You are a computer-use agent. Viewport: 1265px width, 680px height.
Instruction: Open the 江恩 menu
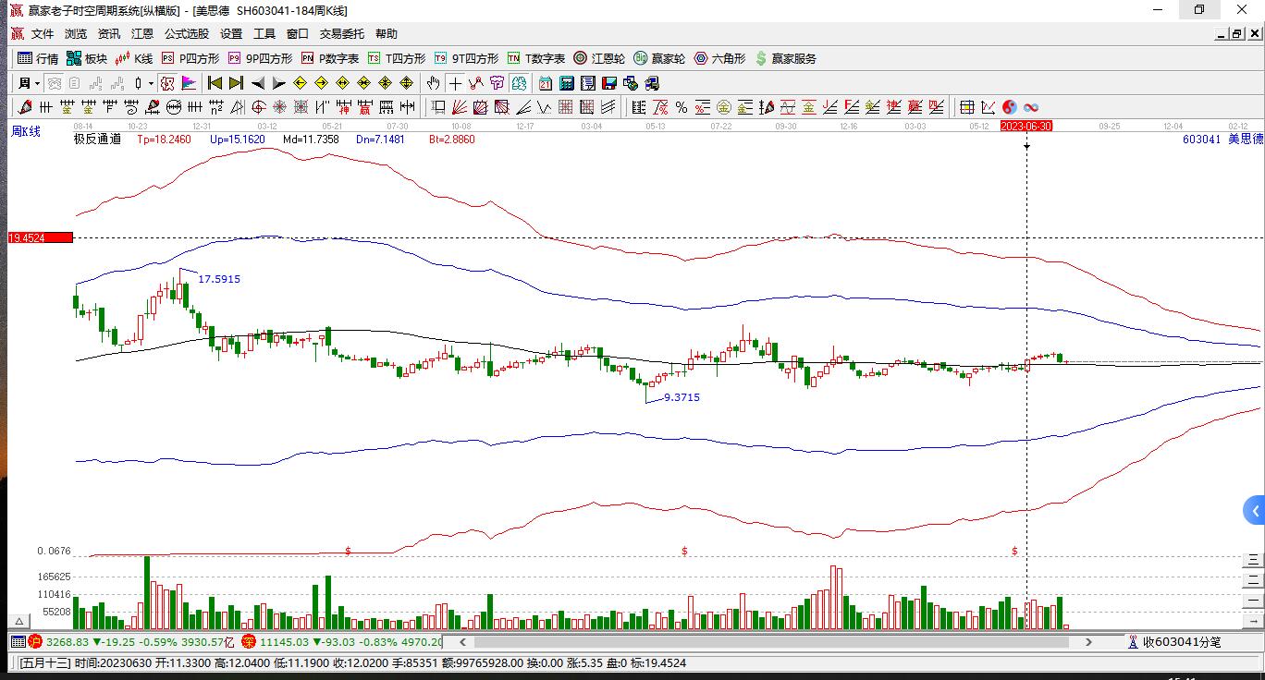142,34
